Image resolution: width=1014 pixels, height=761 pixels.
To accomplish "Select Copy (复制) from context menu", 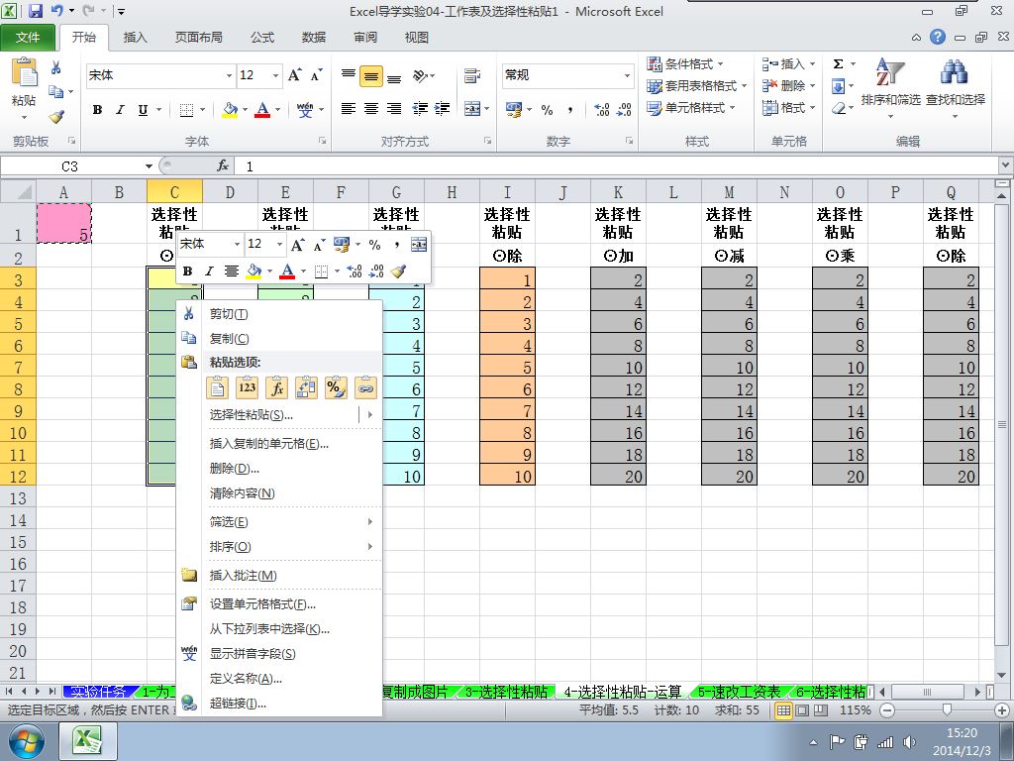I will (279, 339).
